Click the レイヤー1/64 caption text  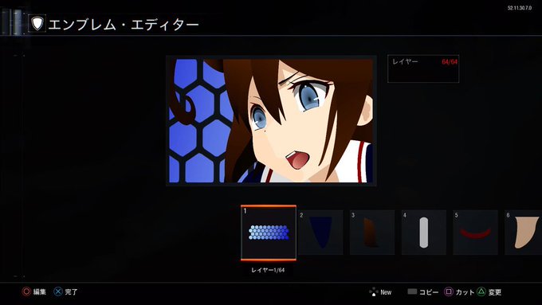(x=268, y=270)
